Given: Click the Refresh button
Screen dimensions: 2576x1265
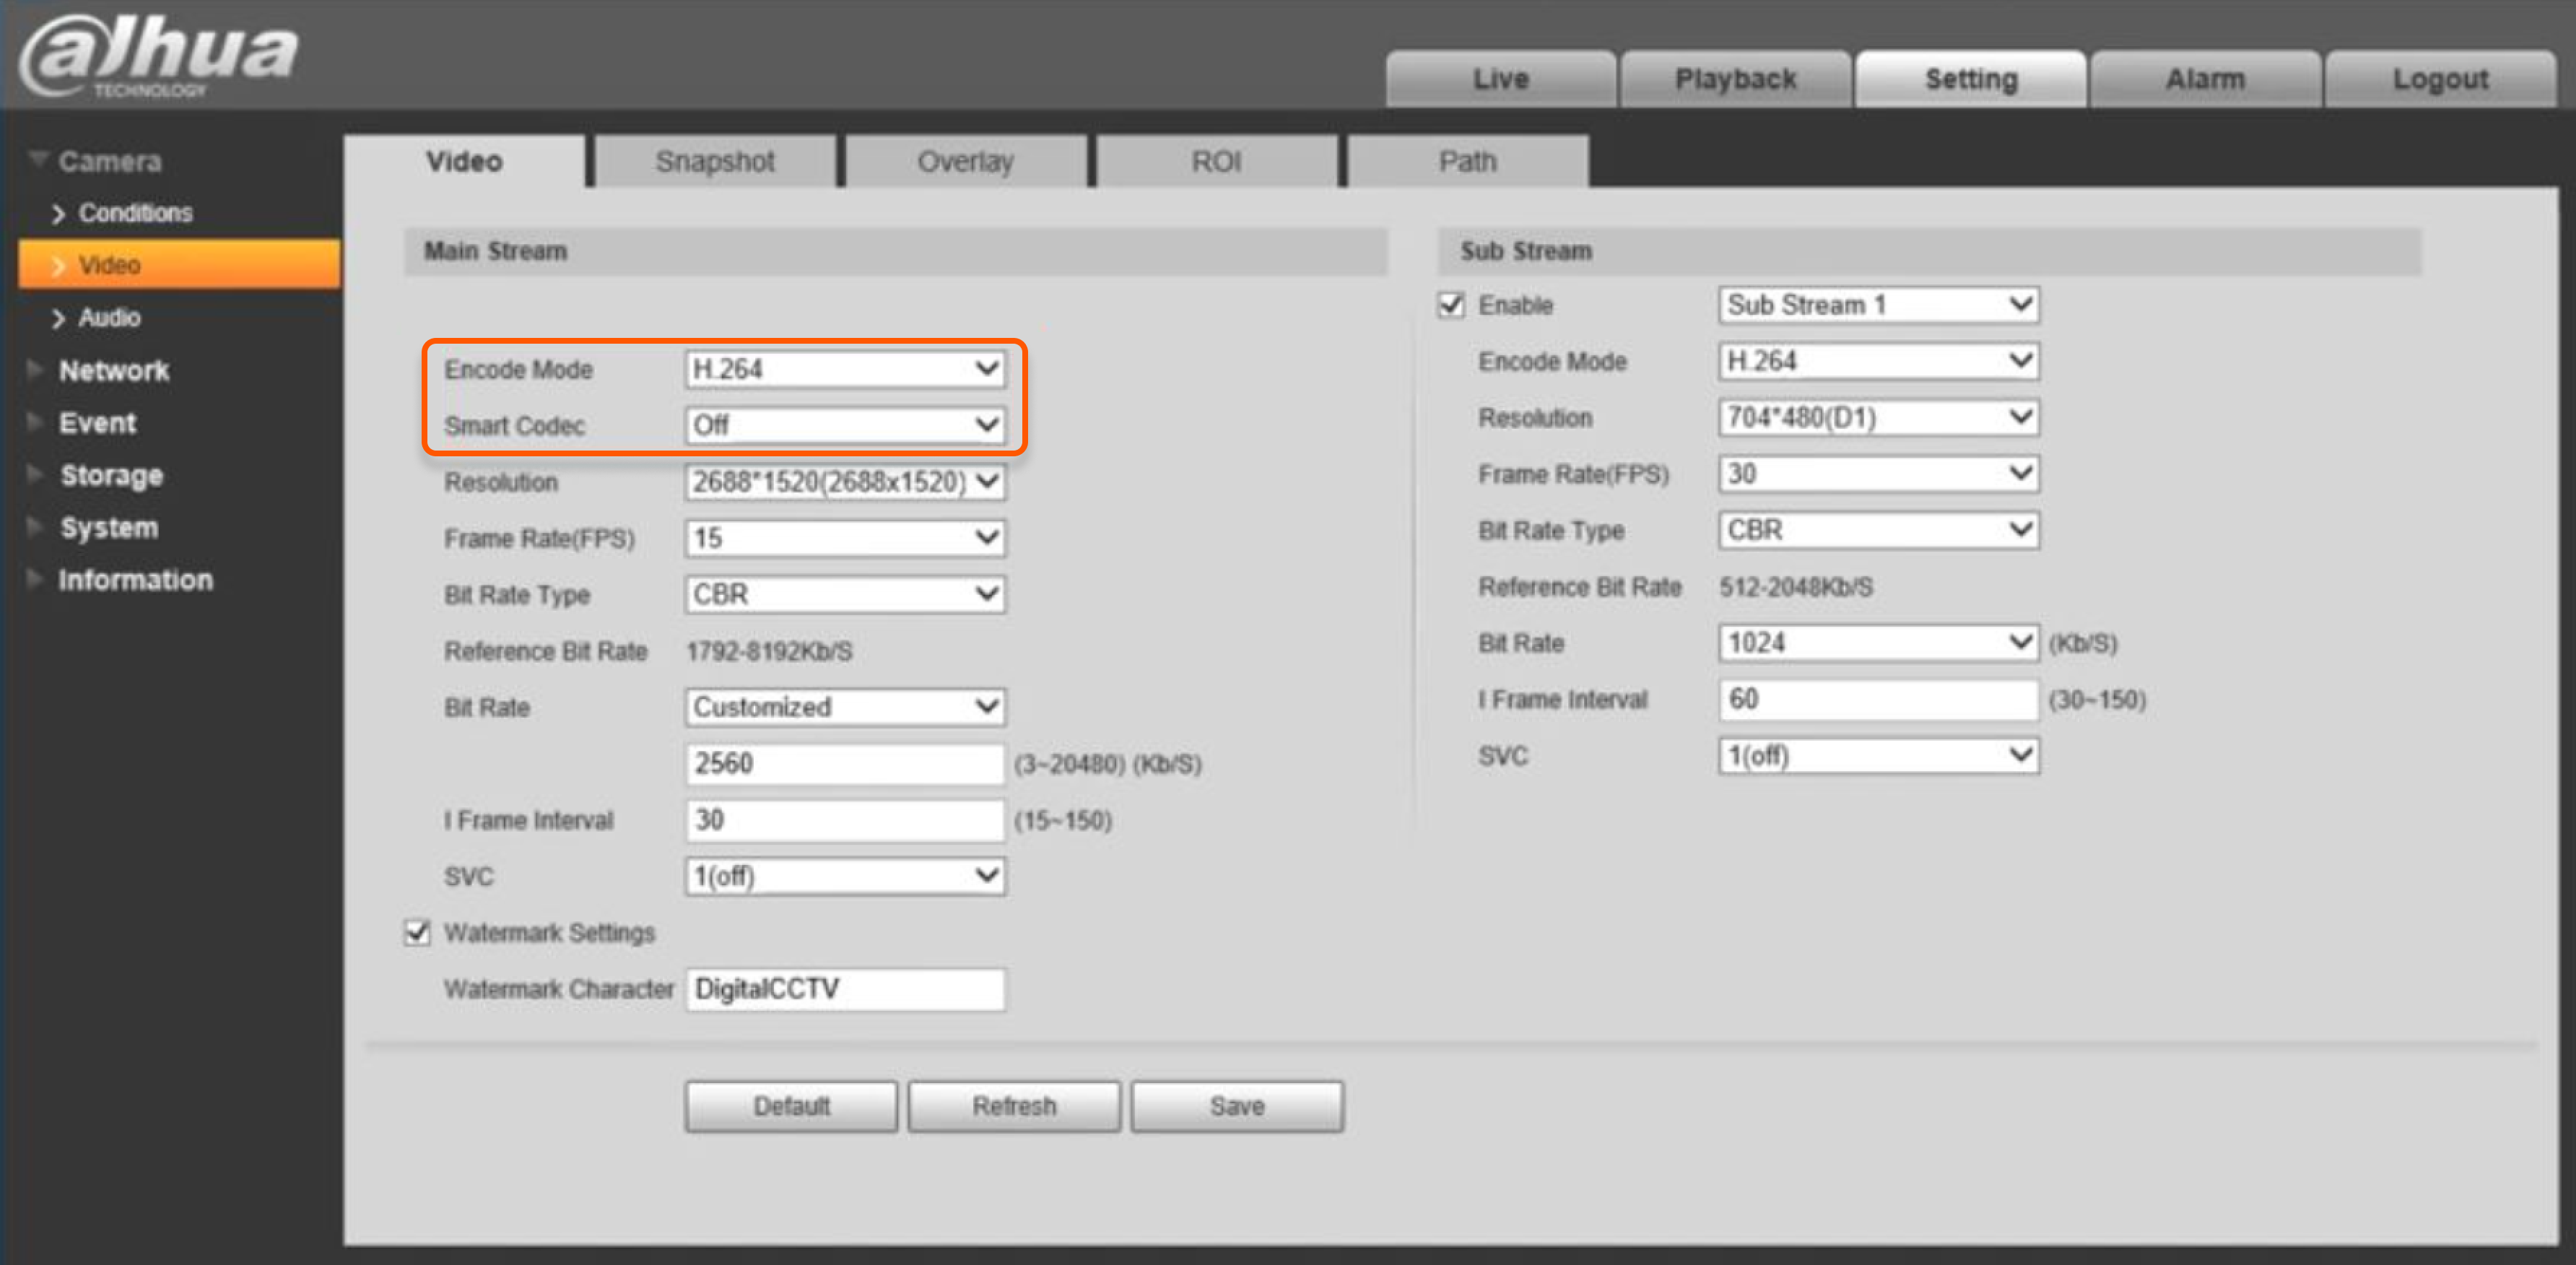Looking at the screenshot, I should pyautogui.click(x=1013, y=1105).
